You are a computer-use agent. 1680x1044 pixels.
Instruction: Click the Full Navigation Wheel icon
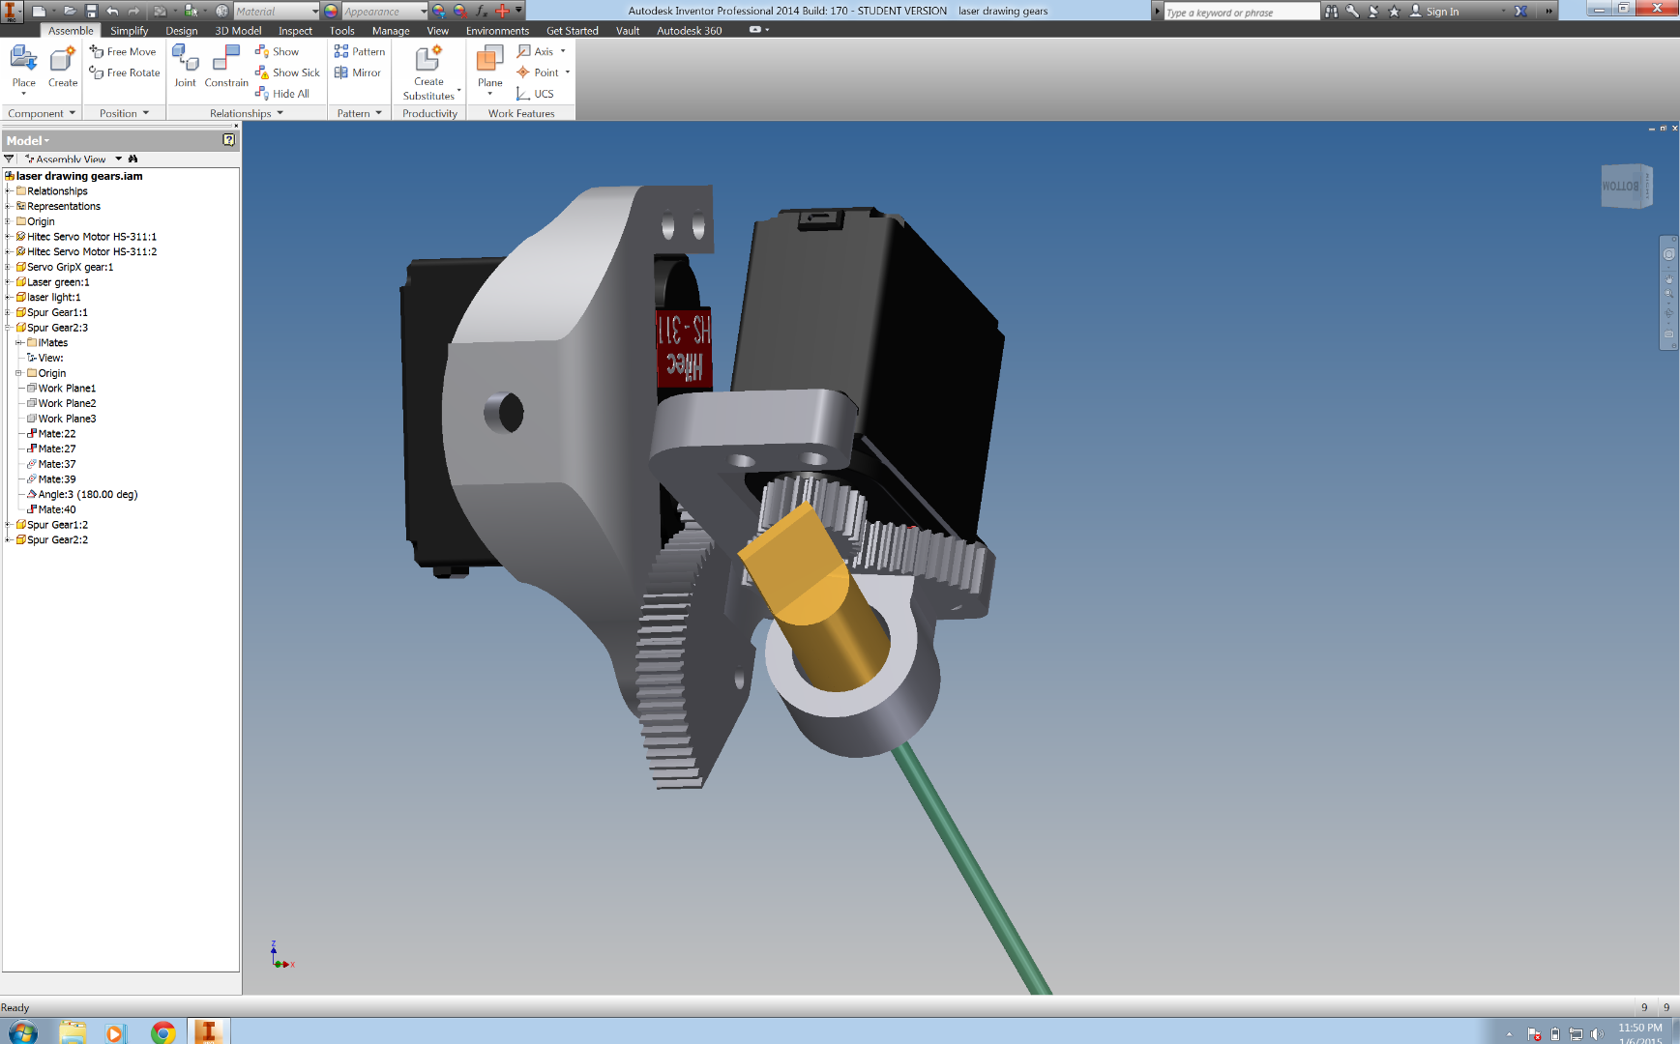pos(1668,254)
